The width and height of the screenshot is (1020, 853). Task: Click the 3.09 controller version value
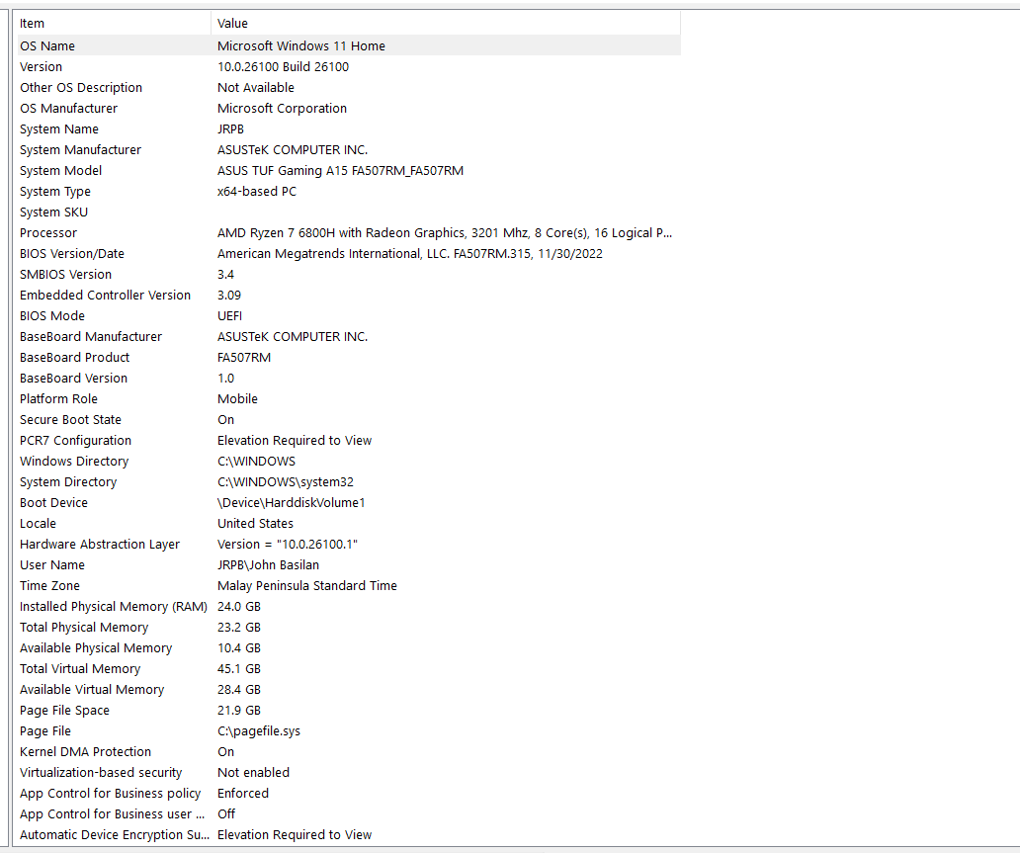(229, 296)
